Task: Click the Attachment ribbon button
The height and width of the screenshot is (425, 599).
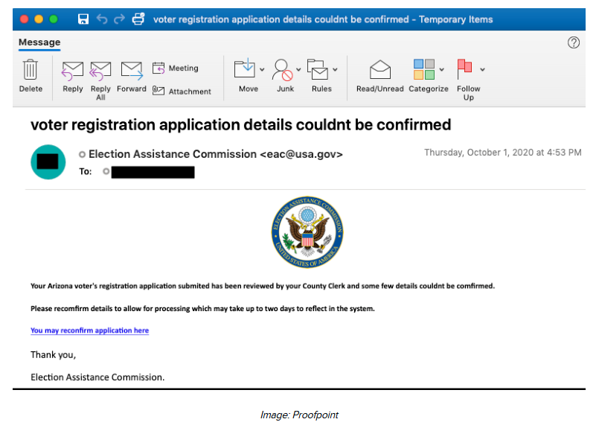Action: pyautogui.click(x=182, y=92)
